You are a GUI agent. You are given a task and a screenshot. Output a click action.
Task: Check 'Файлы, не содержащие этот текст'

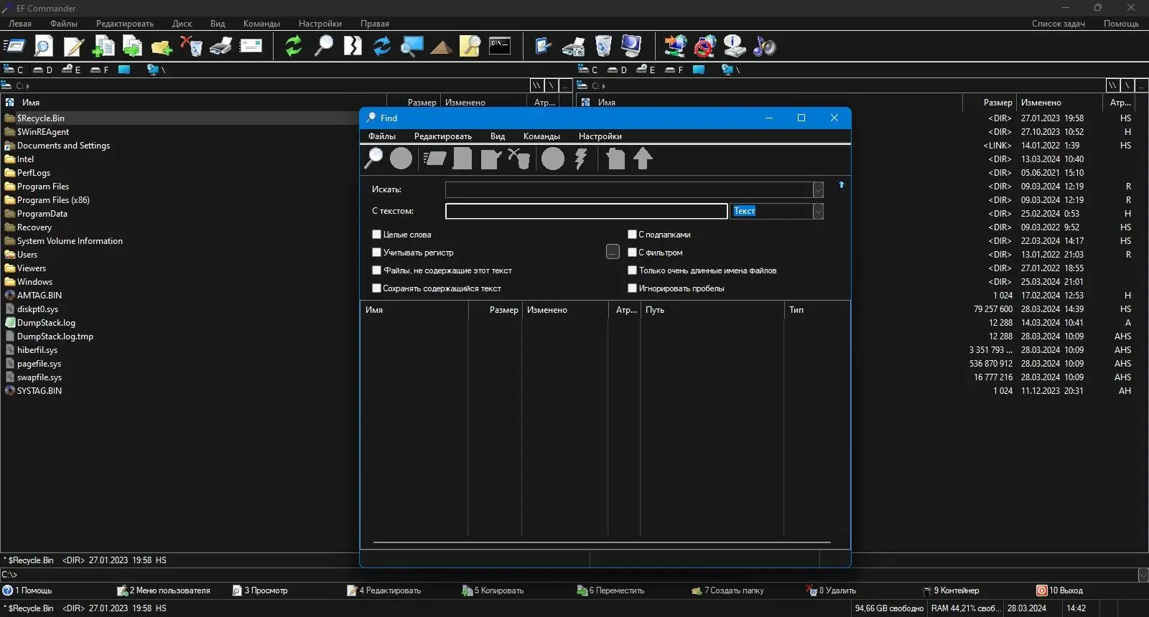[376, 270]
